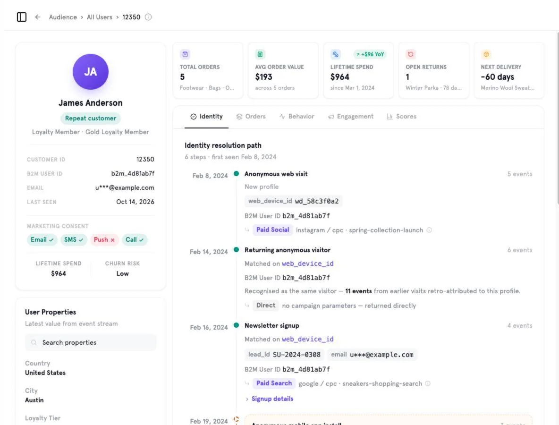The width and height of the screenshot is (559, 425).
Task: Click the -60 days next delivery value
Action: (497, 77)
